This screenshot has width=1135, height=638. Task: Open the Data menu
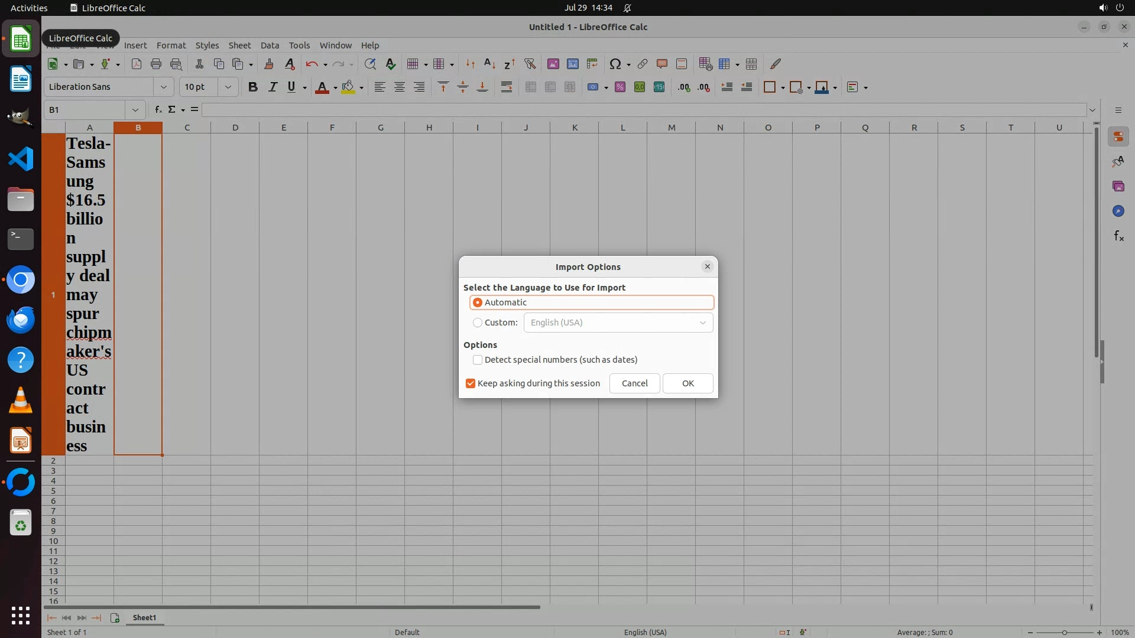[270, 45]
